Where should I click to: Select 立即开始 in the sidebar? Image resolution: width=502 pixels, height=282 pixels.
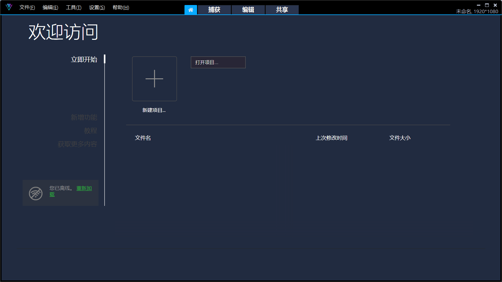click(84, 59)
